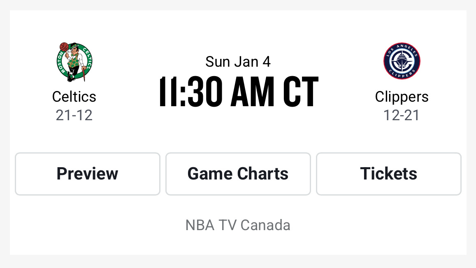Click the 11:30 AM CT tipoff time

pos(238,91)
